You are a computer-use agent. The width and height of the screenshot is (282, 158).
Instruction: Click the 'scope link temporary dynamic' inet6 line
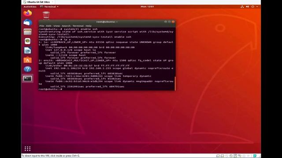[x=98, y=76]
